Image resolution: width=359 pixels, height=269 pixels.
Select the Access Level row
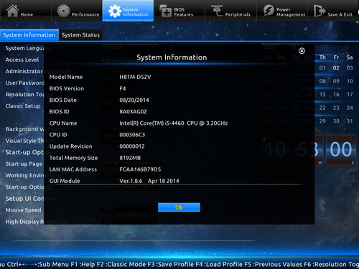pyautogui.click(x=22, y=60)
